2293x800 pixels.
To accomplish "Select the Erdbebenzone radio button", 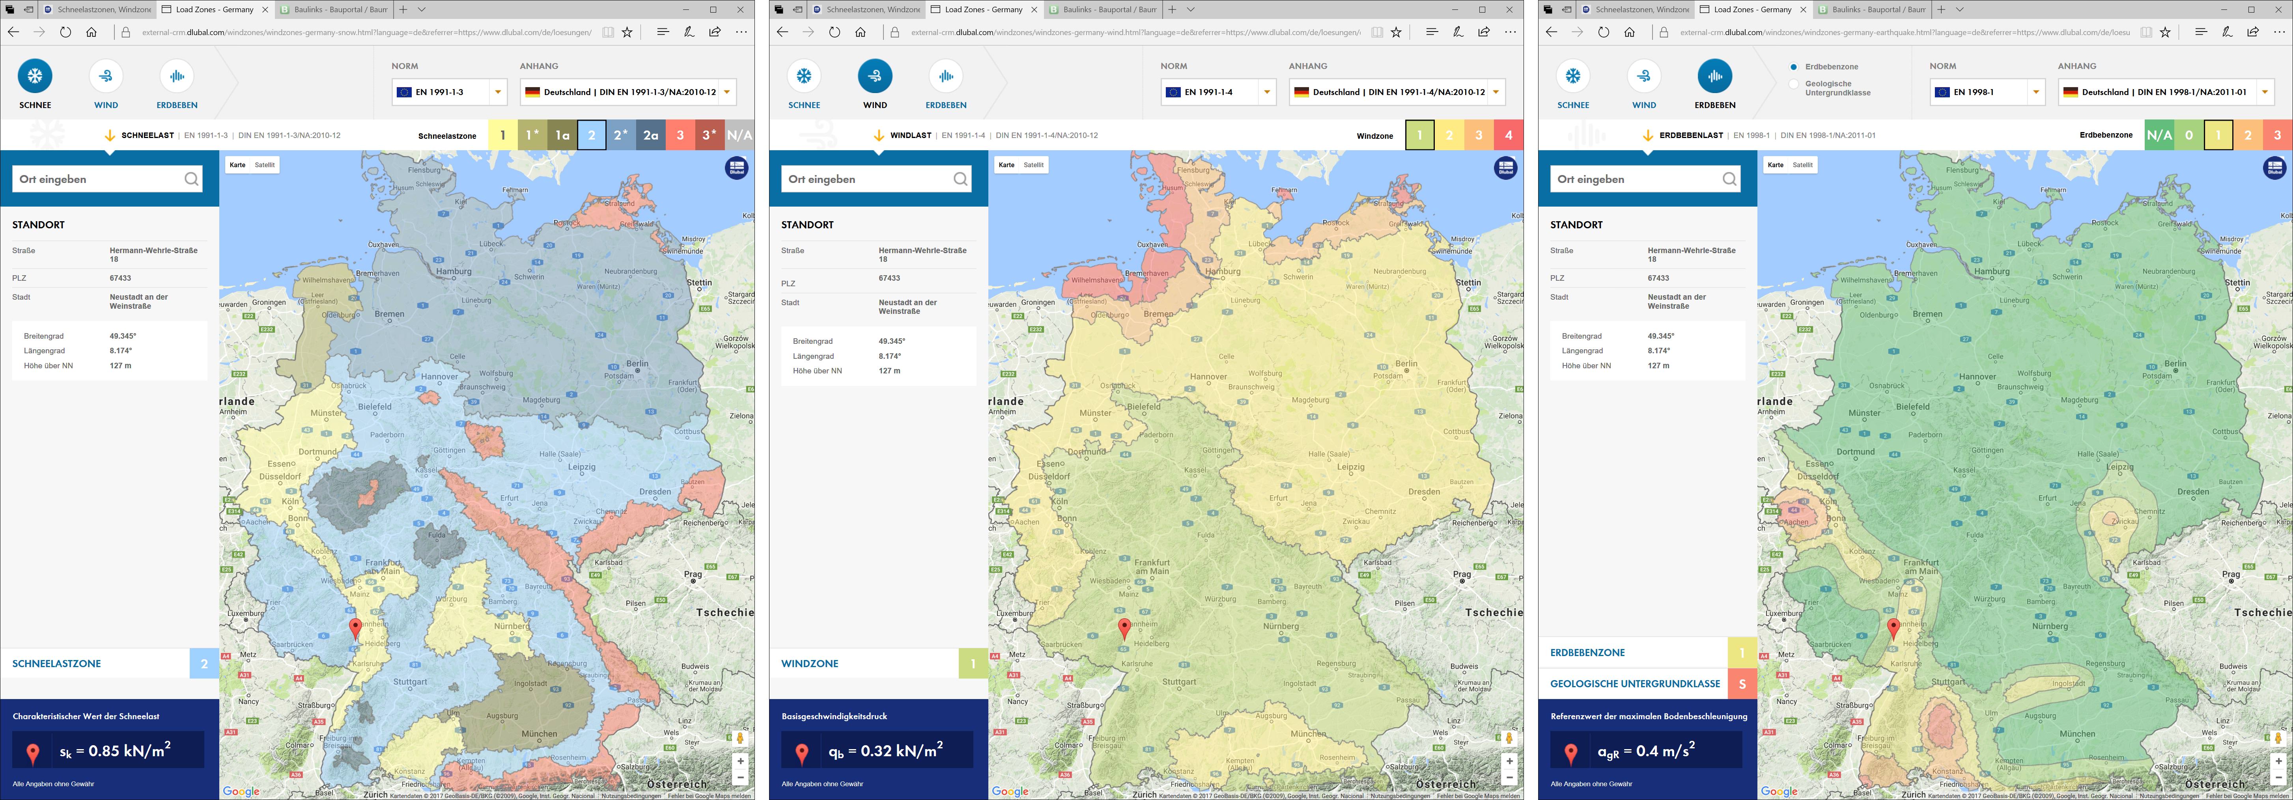I will click(1794, 67).
